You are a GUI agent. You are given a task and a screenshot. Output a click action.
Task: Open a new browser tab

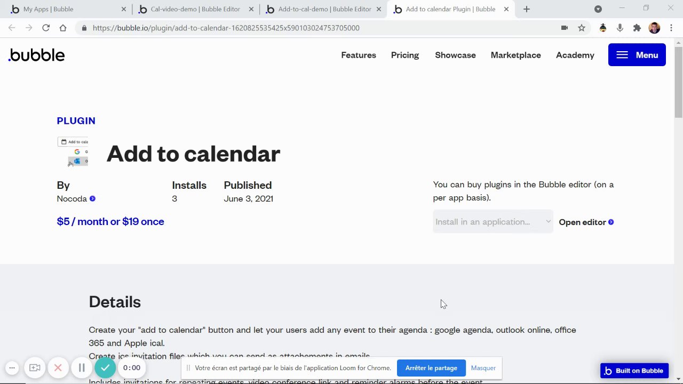(x=527, y=9)
